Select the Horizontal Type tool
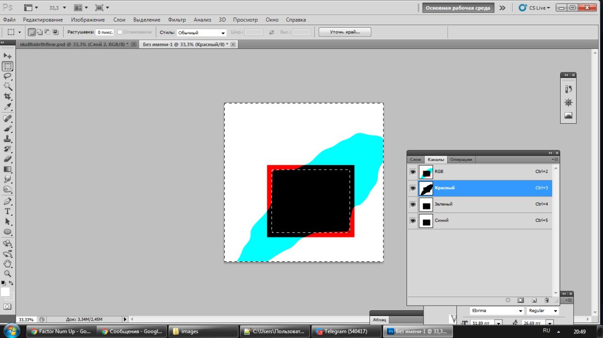This screenshot has height=338, width=603. click(8, 211)
